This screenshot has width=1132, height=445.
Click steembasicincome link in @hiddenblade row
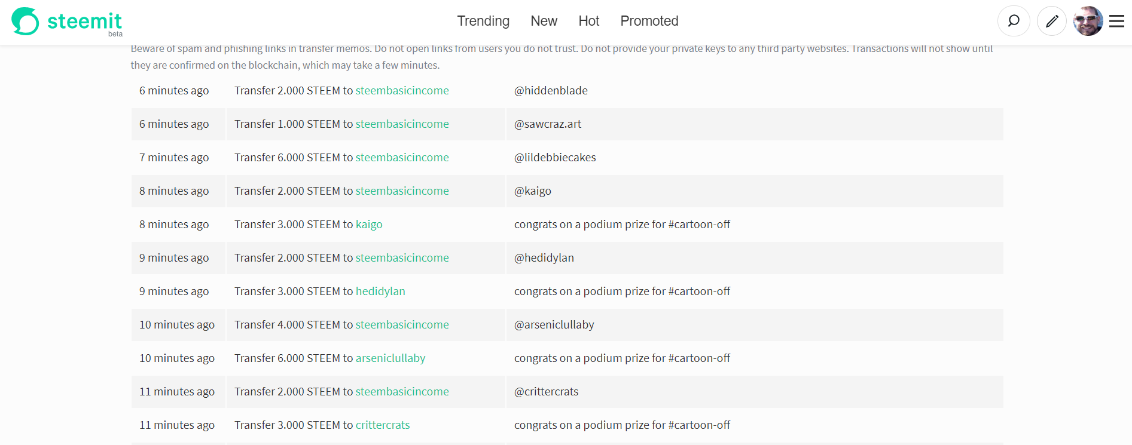tap(402, 90)
